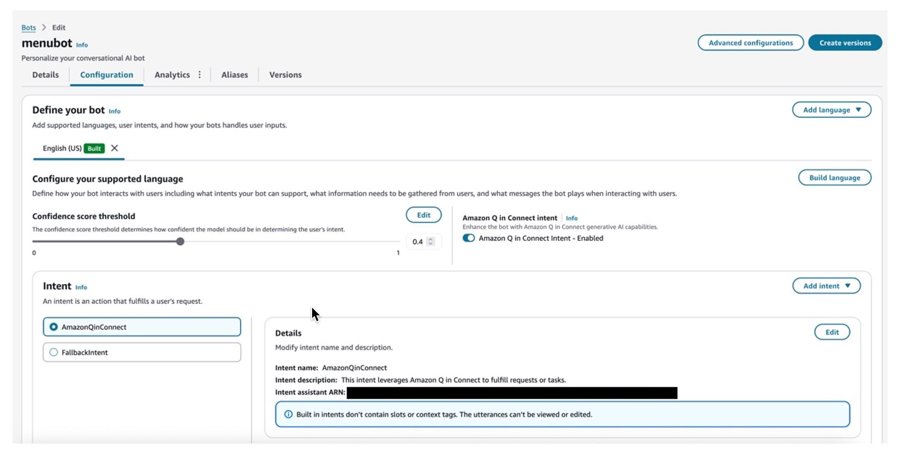Click the English (US) language tab
Viewport: 898px width, 452px height.
(x=62, y=148)
